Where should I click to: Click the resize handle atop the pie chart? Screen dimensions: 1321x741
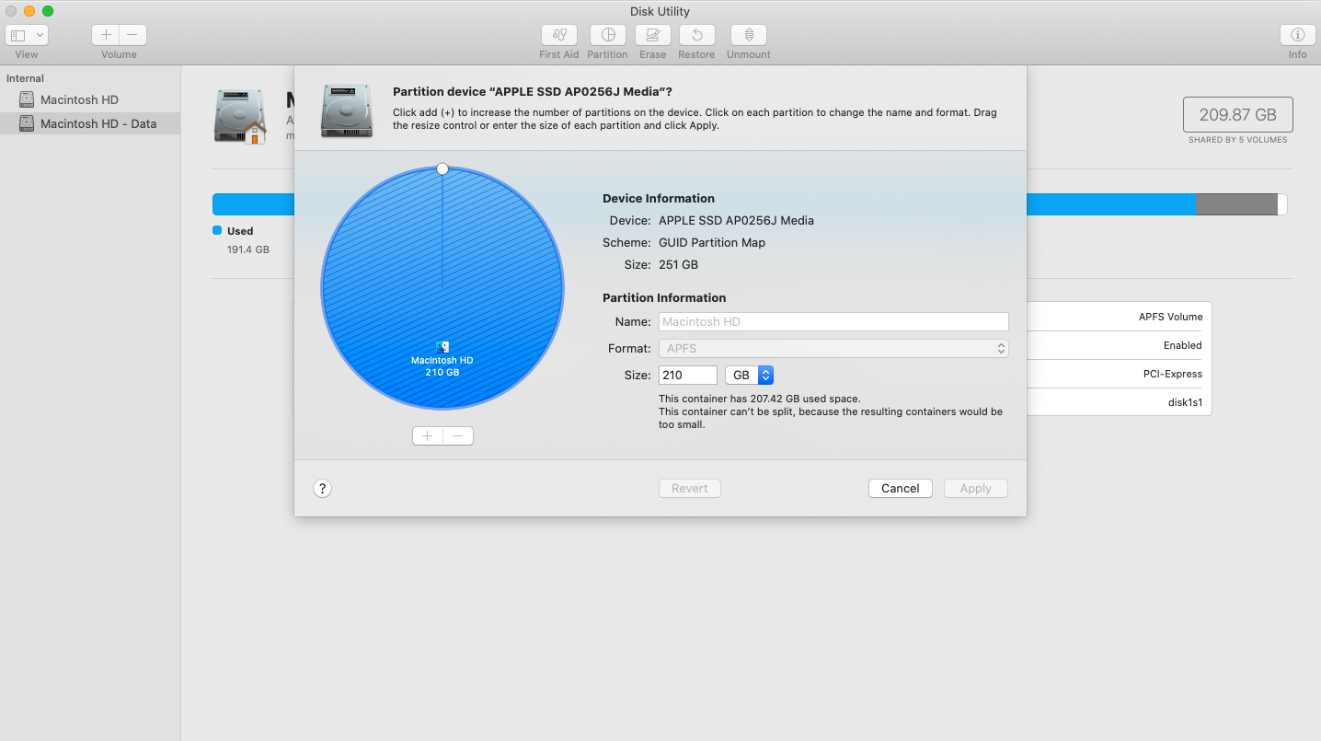pyautogui.click(x=442, y=169)
